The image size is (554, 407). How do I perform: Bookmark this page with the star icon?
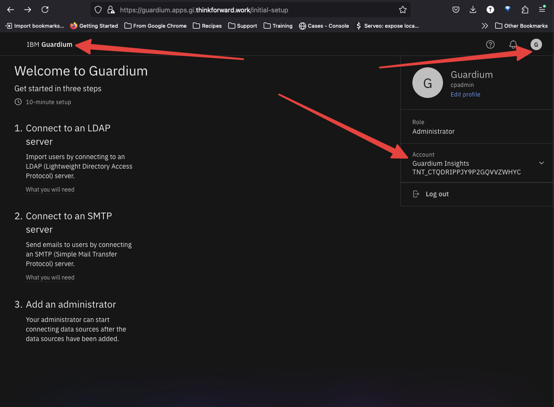coord(402,10)
